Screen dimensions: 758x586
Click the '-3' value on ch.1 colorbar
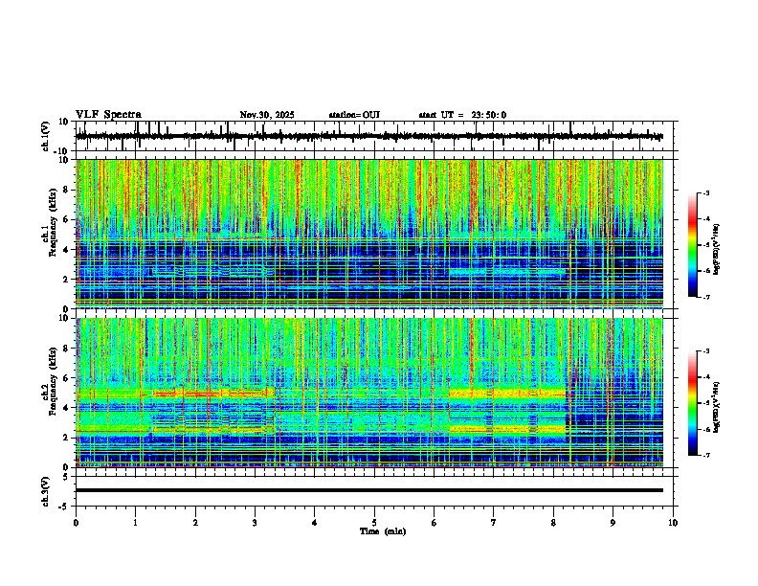[705, 192]
